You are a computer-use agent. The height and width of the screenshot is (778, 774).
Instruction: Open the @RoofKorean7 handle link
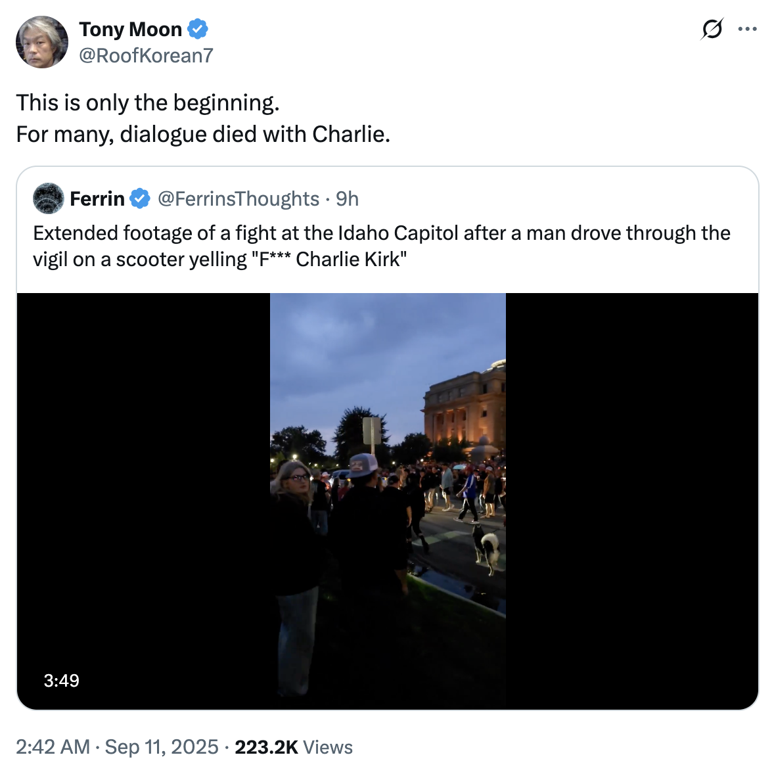tap(146, 56)
